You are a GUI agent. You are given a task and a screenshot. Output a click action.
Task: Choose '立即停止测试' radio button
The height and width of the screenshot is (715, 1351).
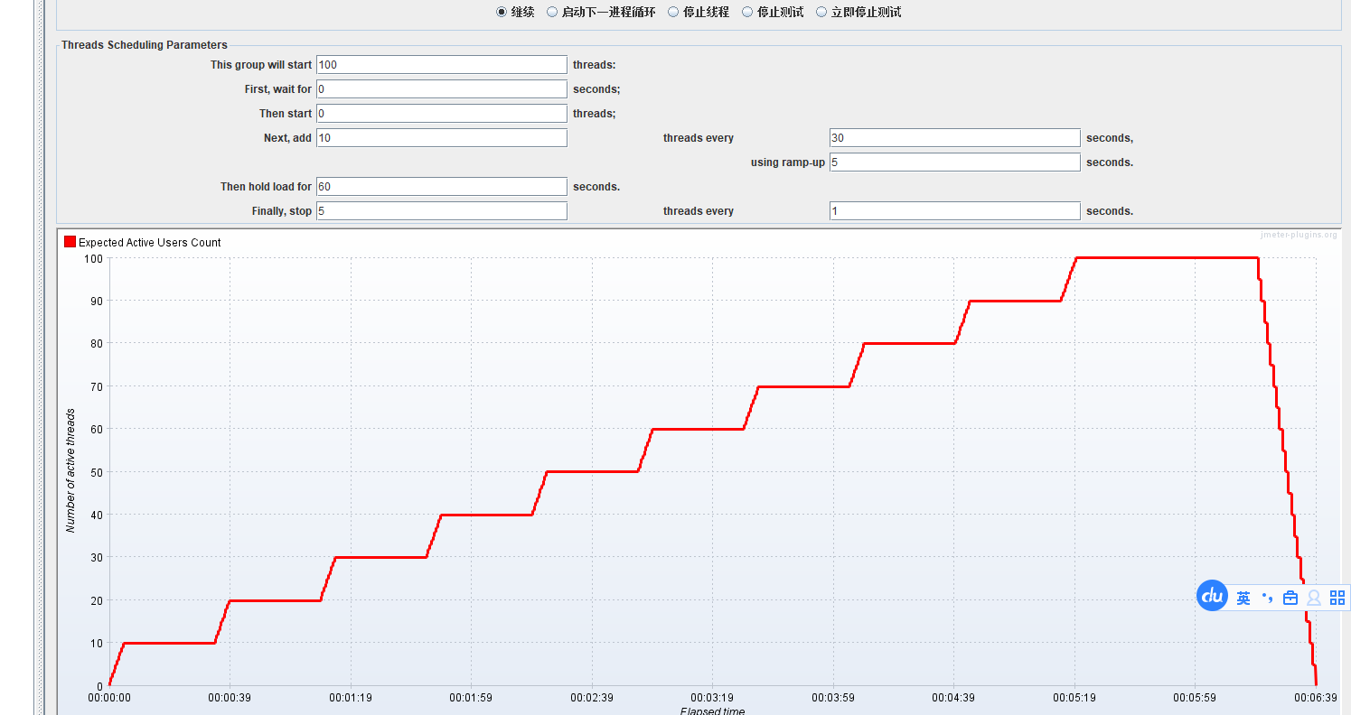(821, 12)
